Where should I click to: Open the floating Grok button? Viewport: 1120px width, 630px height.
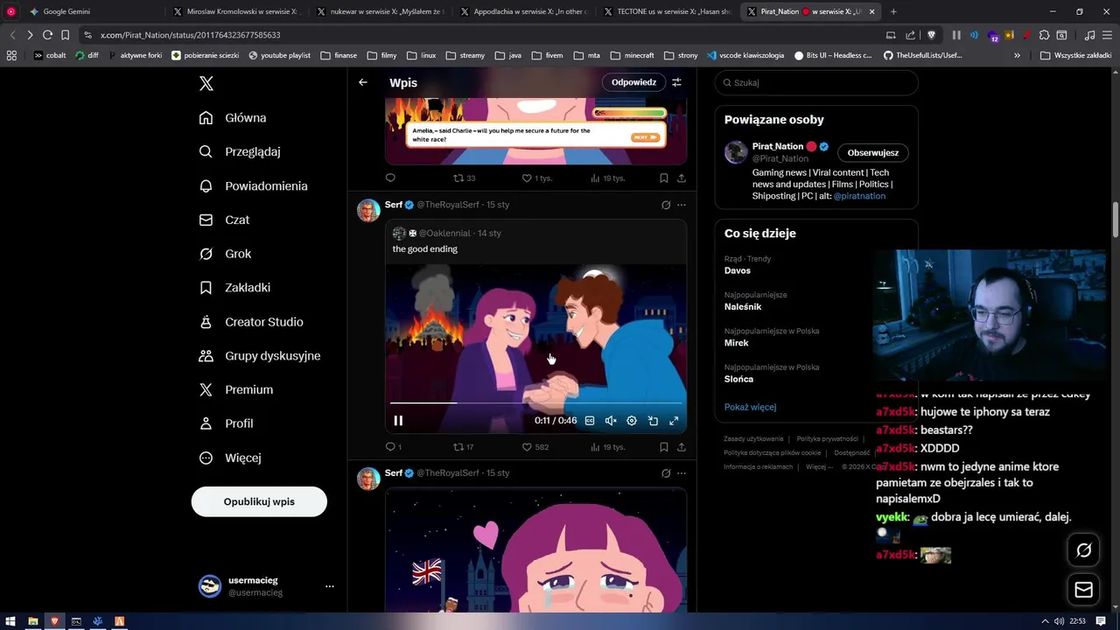pyautogui.click(x=1084, y=550)
